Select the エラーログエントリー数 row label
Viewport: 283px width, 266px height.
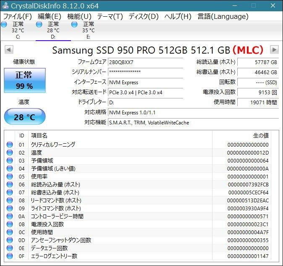pyautogui.click(x=54, y=256)
